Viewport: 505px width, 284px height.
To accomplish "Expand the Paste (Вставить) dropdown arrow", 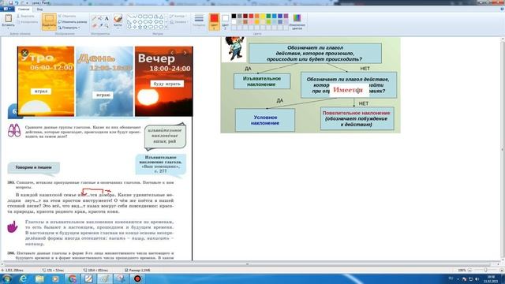I will (9, 28).
